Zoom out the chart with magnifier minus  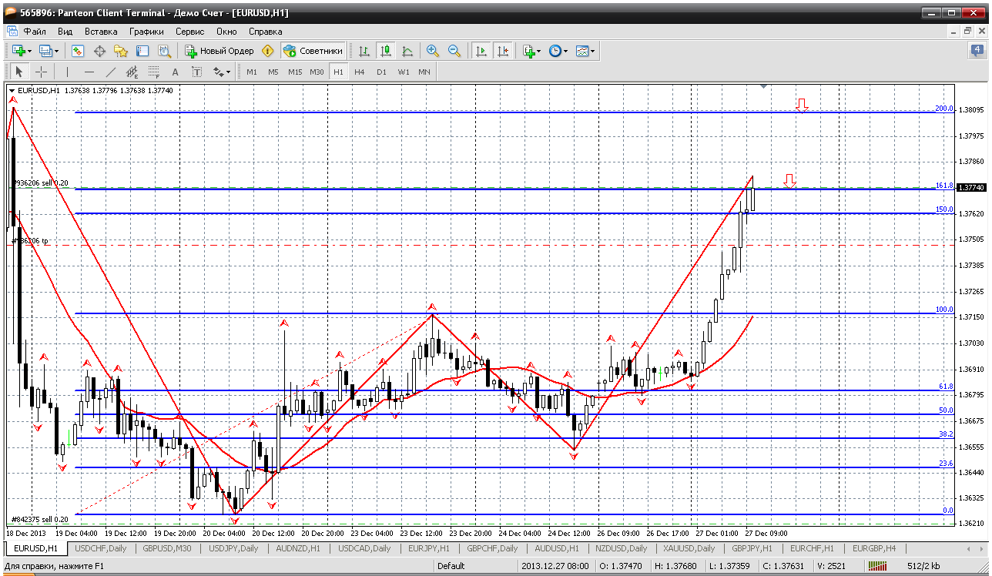[454, 51]
